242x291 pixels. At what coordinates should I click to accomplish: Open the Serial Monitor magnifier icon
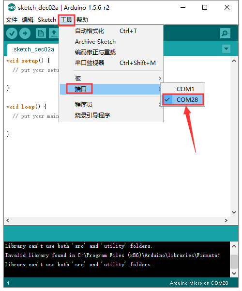225,33
